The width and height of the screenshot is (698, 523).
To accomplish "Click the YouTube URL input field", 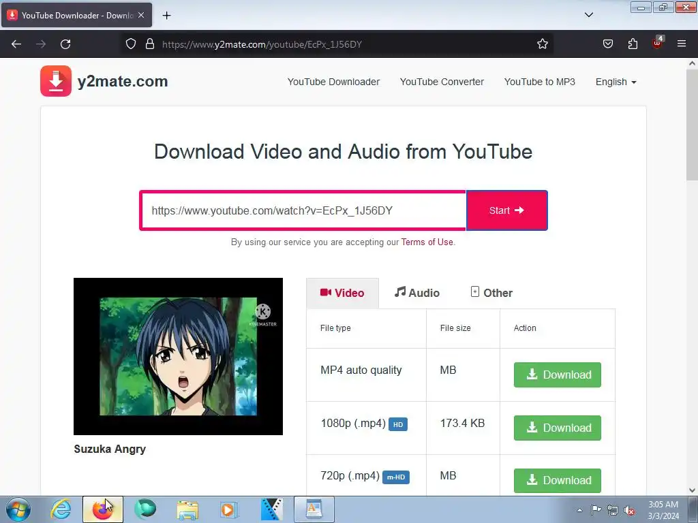I will click(303, 210).
